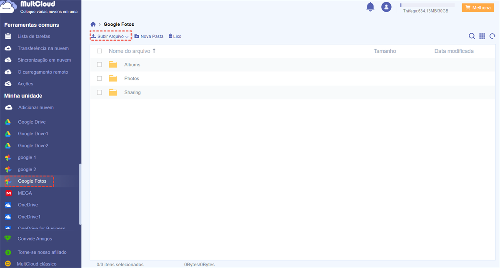Click the MultCloud logo icon

click(9, 7)
